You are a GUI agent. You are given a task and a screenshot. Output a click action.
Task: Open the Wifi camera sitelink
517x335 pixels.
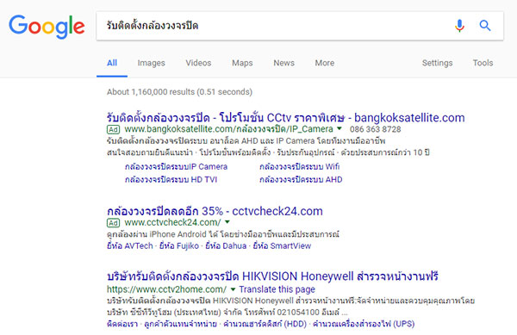[299, 167]
